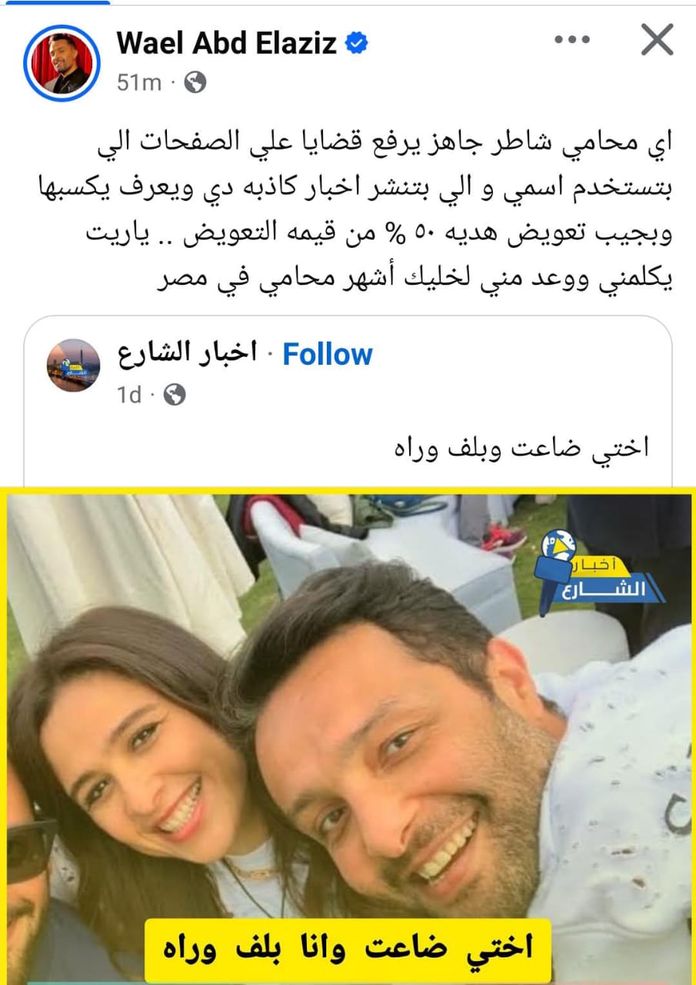Open Wael Abd Elaziz's profile picture
Image resolution: width=696 pixels, height=985 pixels.
coord(58,63)
